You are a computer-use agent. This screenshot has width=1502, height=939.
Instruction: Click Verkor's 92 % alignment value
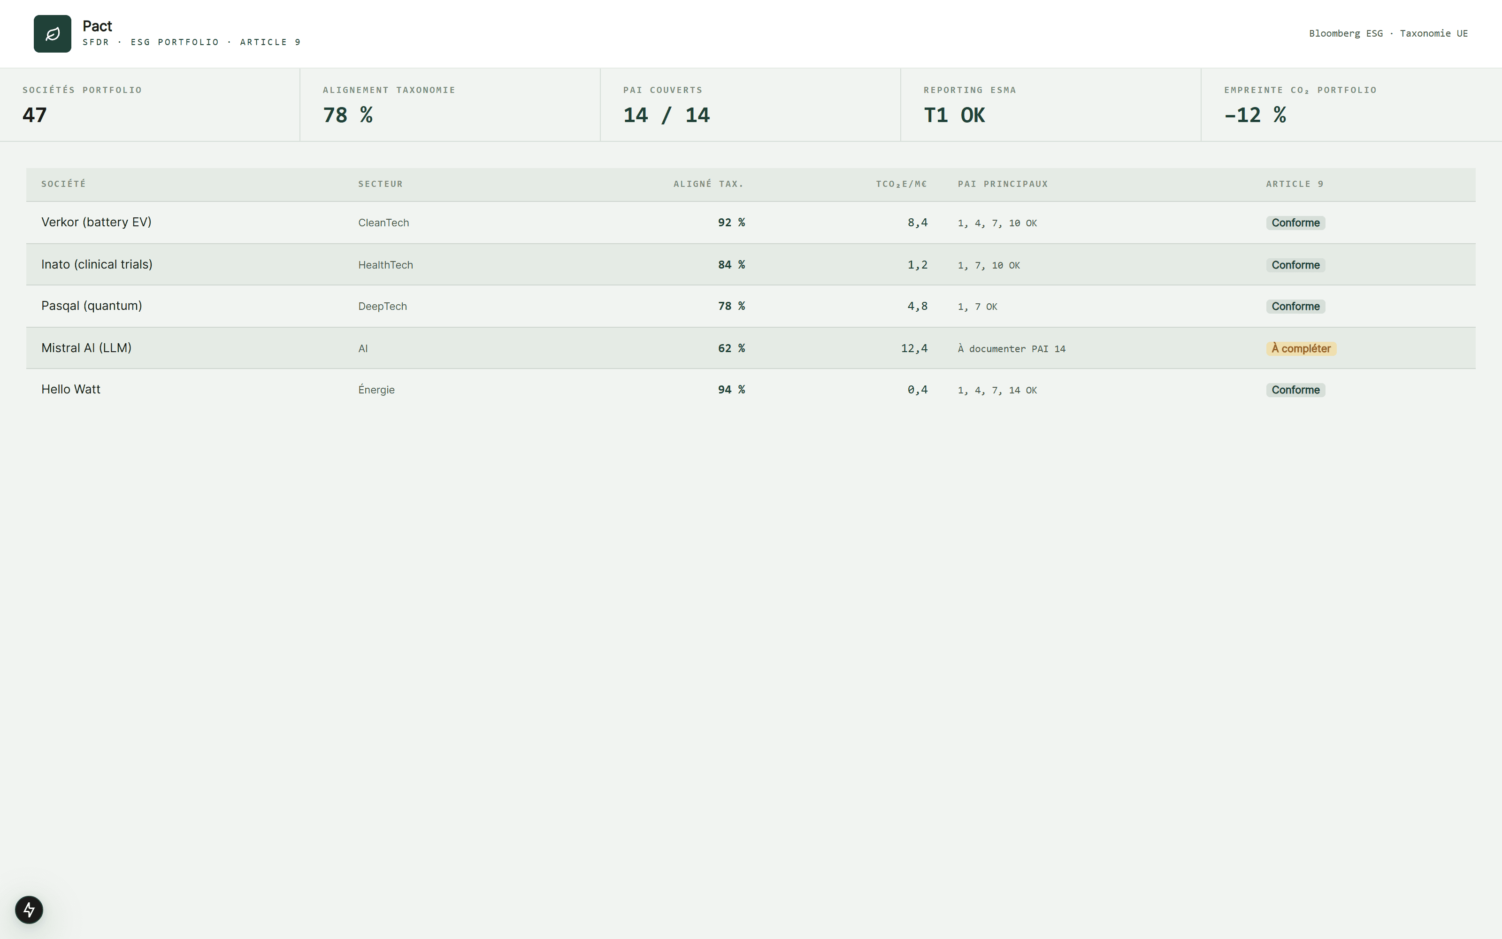[x=731, y=223]
